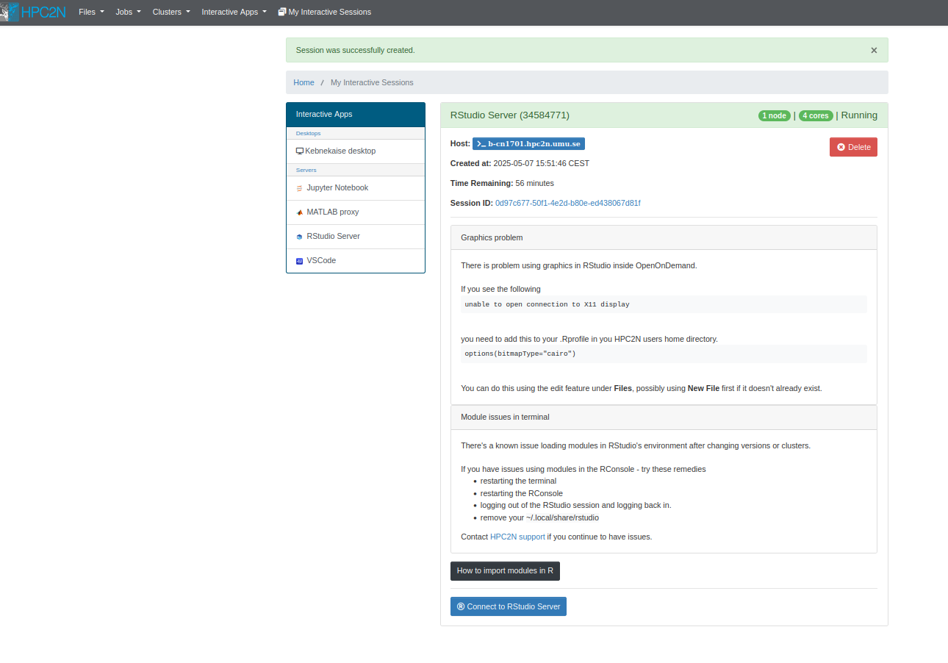Click the HPC2N logo

[x=33, y=12]
